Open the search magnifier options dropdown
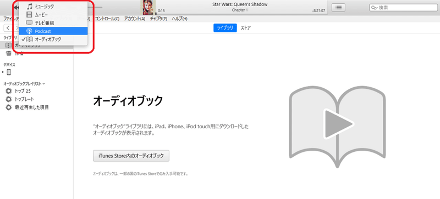Image resolution: width=440 pixels, height=199 pixels. [375, 8]
